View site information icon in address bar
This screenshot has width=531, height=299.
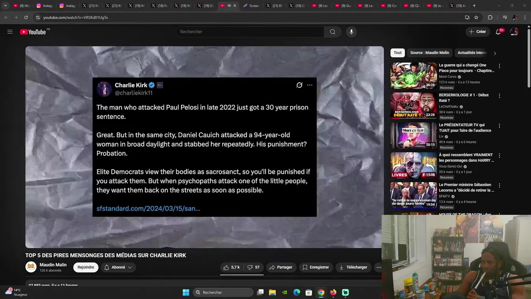point(38,17)
